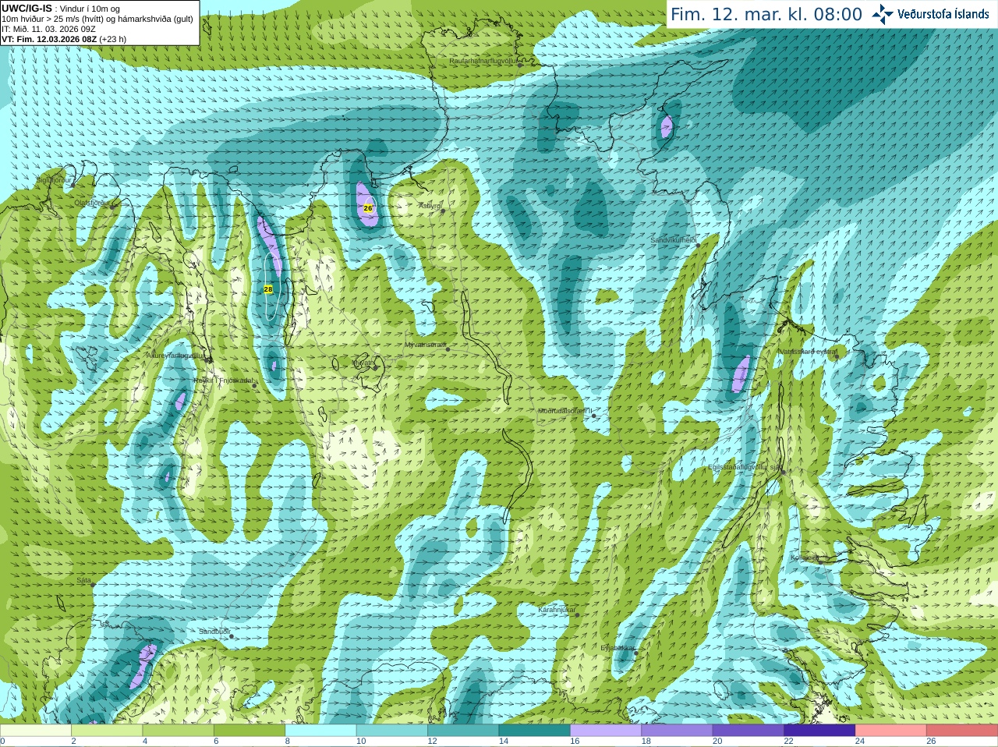Image resolution: width=998 pixels, height=747 pixels.
Task: Click the yellow 28 max gust marker
Action: (268, 289)
